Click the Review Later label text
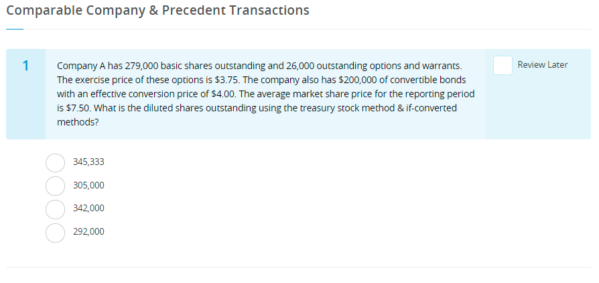 tap(542, 65)
